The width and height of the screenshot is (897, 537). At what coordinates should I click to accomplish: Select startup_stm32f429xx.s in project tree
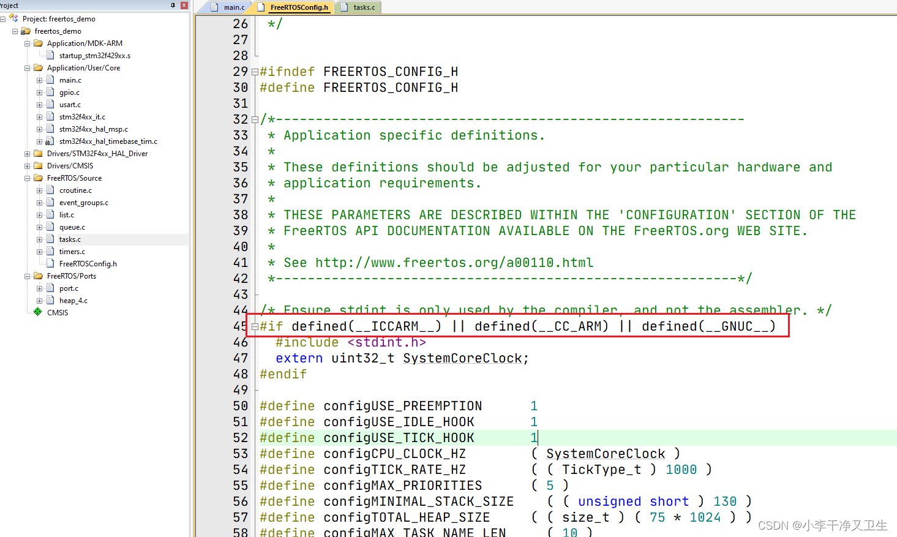94,56
